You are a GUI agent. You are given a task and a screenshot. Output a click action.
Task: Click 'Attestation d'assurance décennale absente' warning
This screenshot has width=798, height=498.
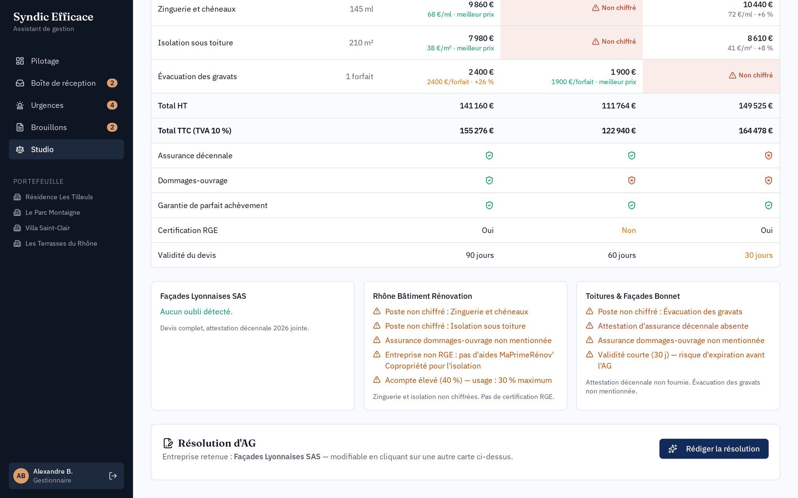[x=673, y=326]
